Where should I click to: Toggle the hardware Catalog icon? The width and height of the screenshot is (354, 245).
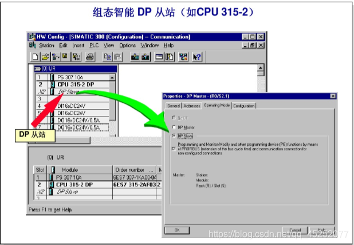[170, 57]
